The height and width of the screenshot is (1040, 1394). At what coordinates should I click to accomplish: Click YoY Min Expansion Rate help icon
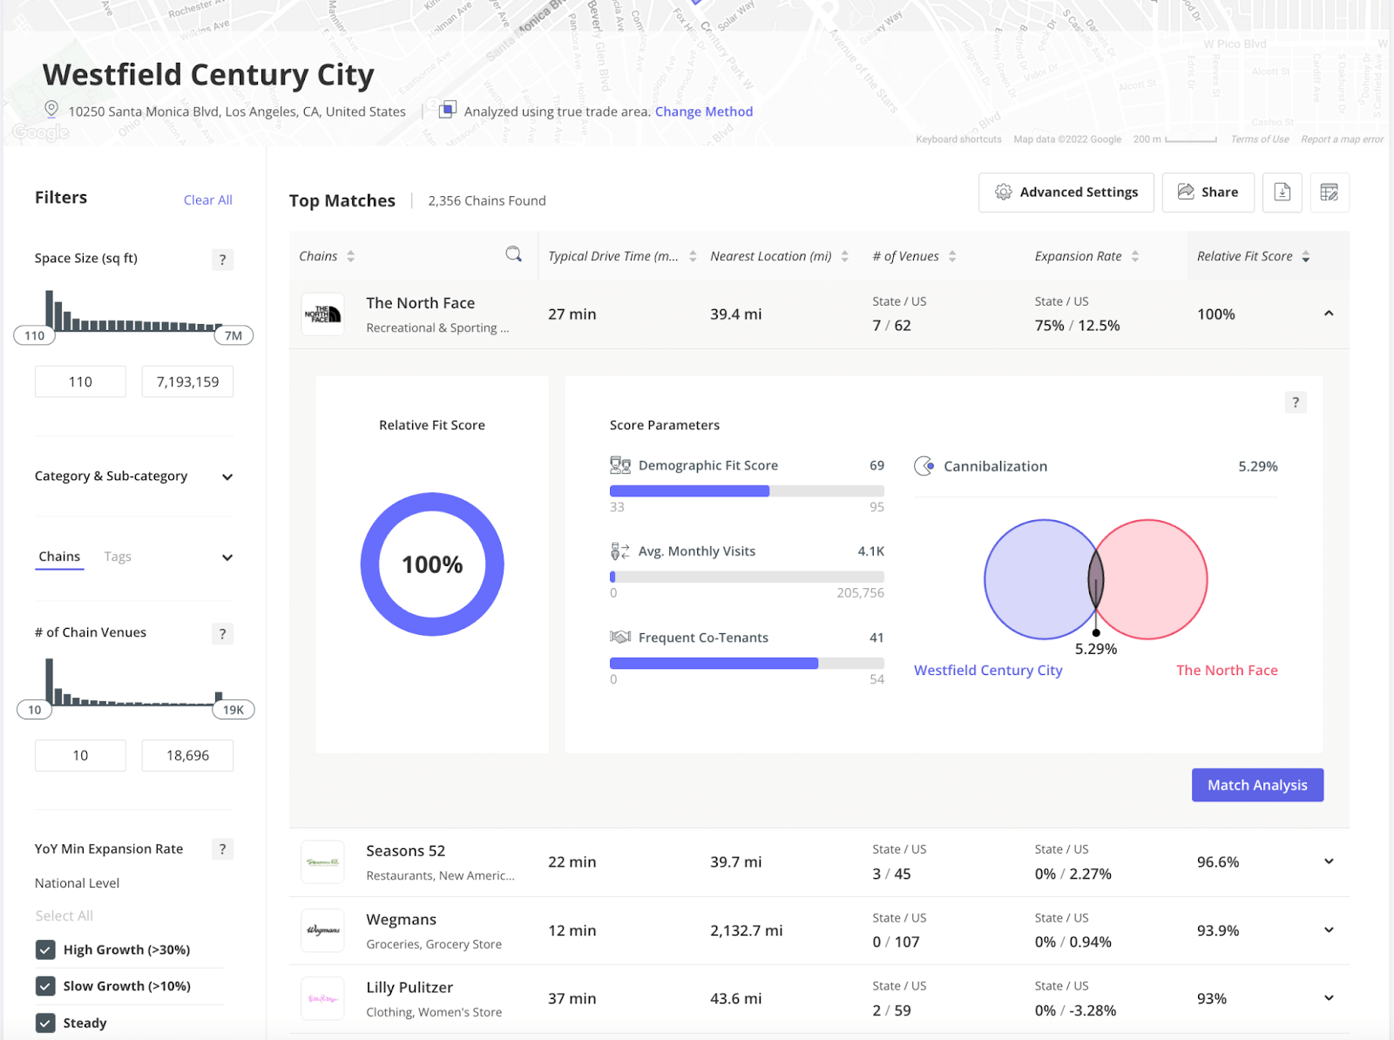(222, 849)
